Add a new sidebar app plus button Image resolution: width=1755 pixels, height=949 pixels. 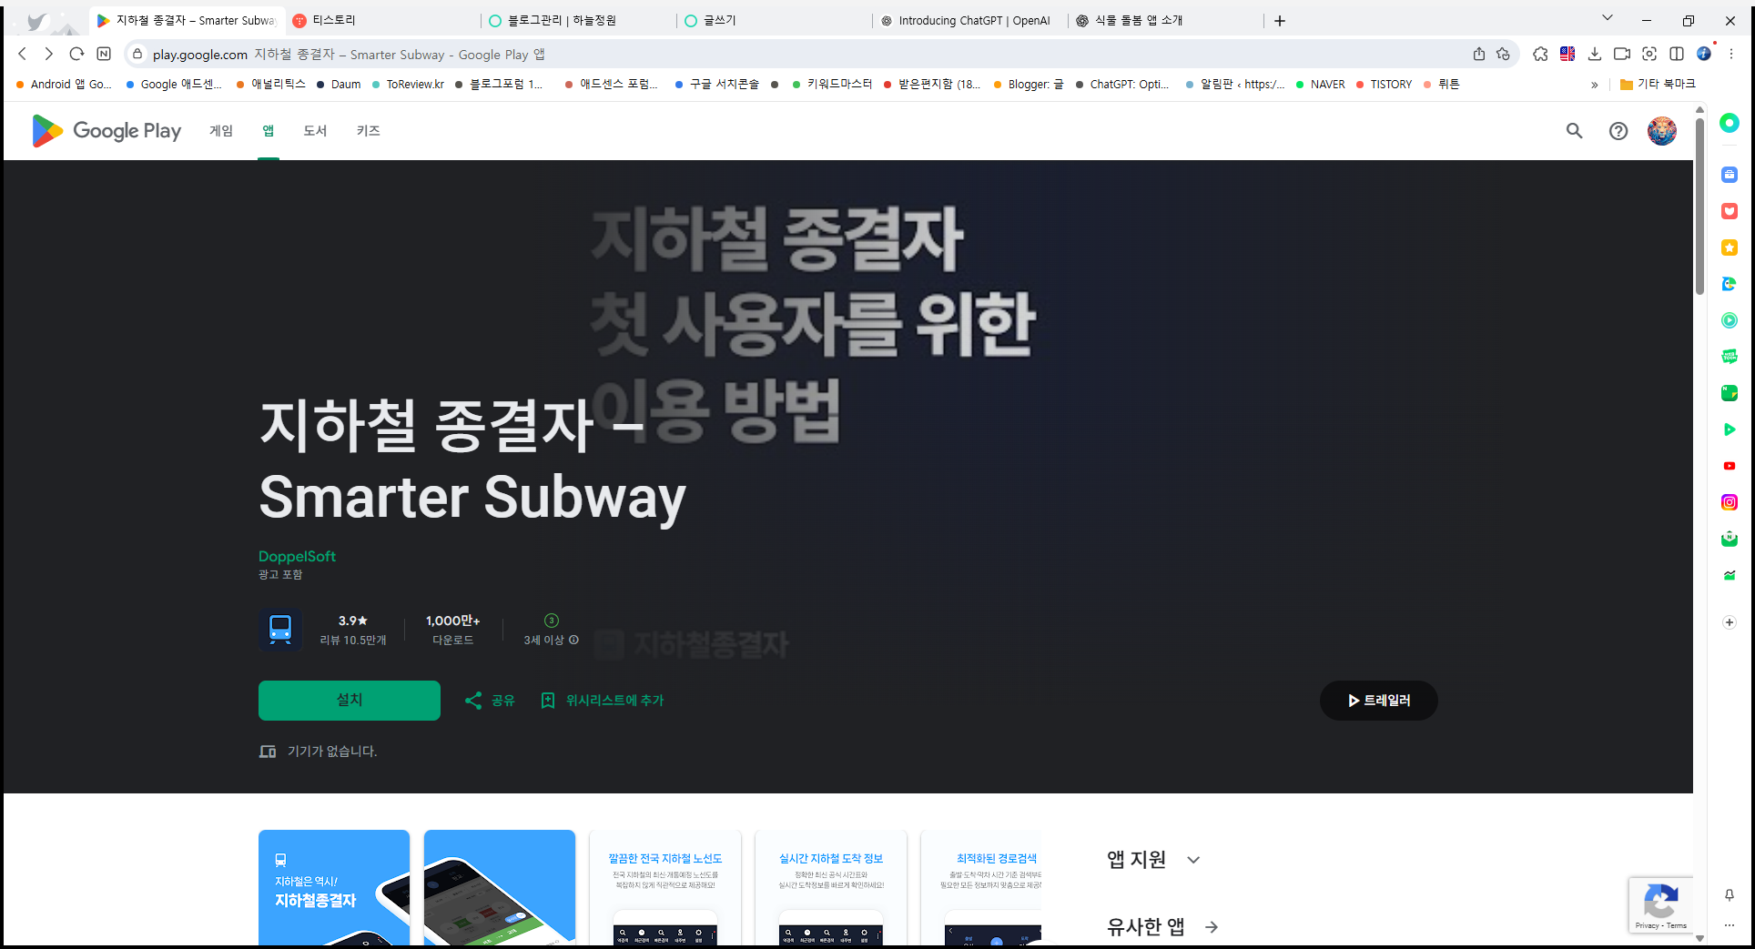pyautogui.click(x=1730, y=622)
